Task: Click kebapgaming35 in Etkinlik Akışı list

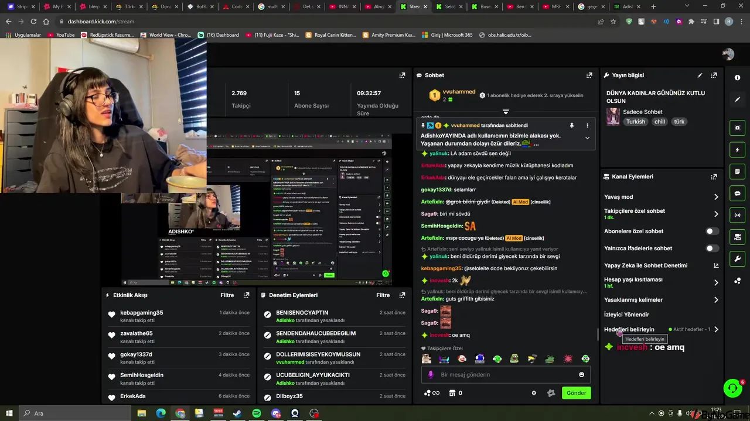Action: pos(142,313)
